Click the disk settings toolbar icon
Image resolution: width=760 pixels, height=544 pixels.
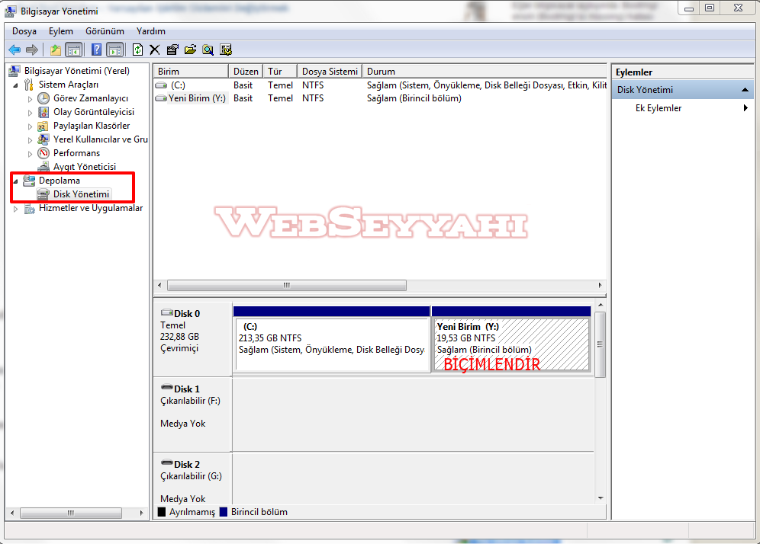pyautogui.click(x=226, y=50)
